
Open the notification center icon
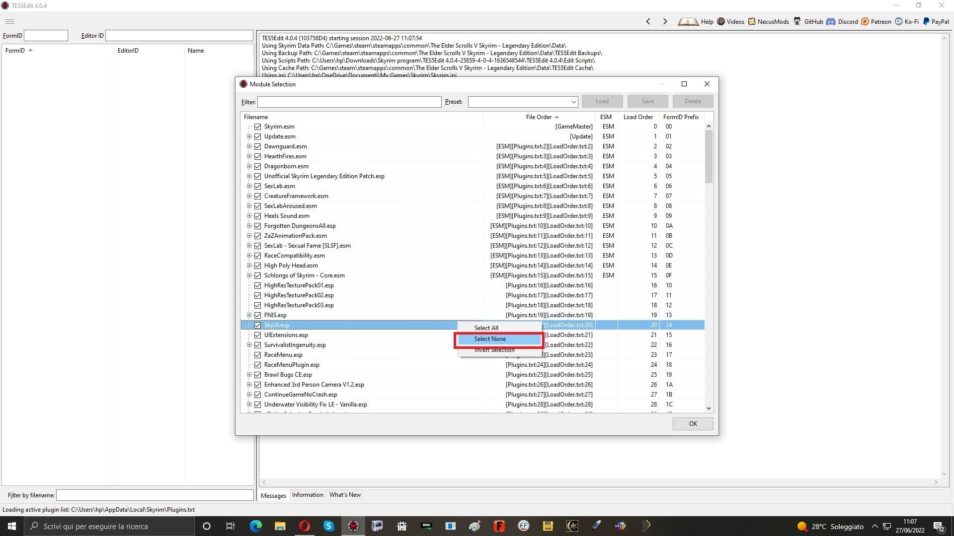939,526
